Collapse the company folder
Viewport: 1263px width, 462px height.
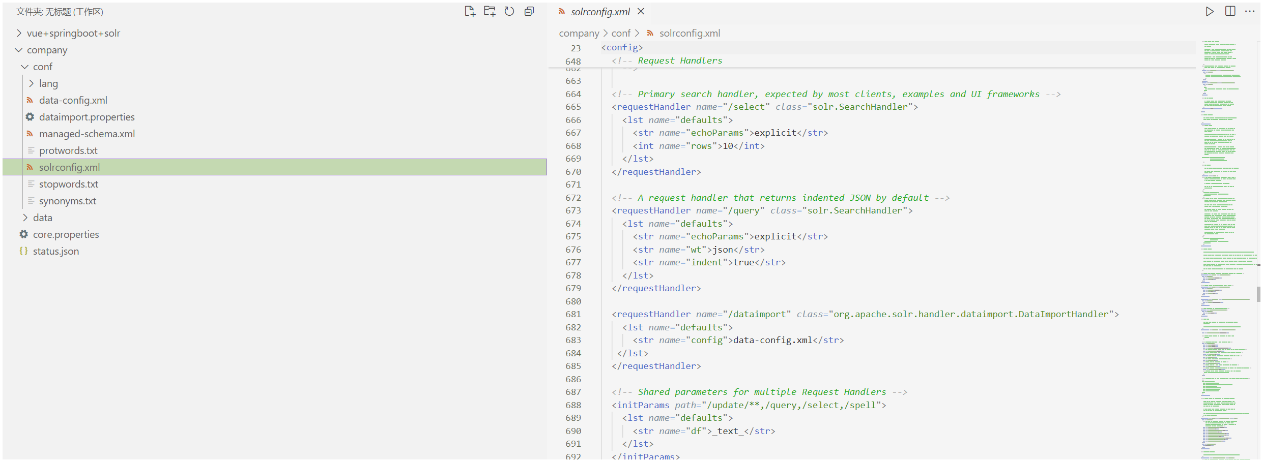[x=47, y=50]
